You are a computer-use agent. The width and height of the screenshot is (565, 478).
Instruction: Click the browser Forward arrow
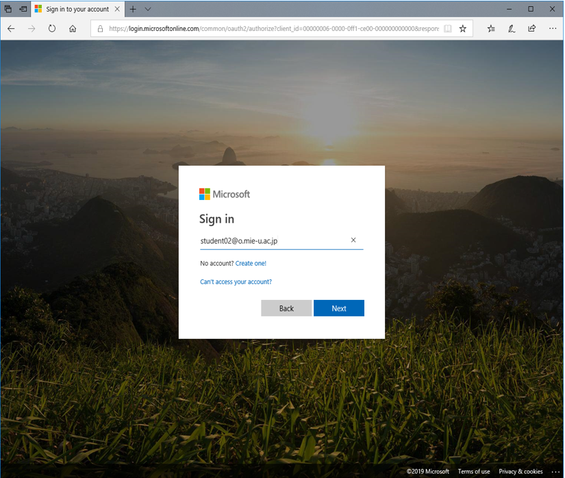tap(32, 29)
